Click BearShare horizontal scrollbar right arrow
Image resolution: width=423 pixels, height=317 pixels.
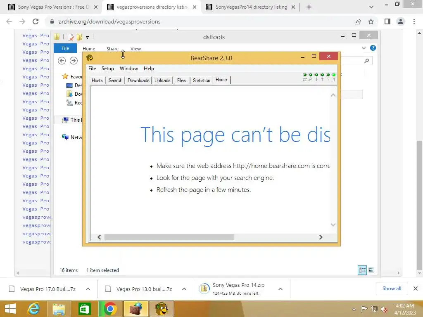click(x=321, y=237)
